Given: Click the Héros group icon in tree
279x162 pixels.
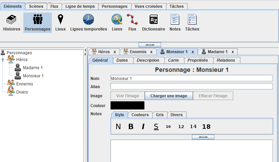Looking at the screenshot, I should coord(11,59).
